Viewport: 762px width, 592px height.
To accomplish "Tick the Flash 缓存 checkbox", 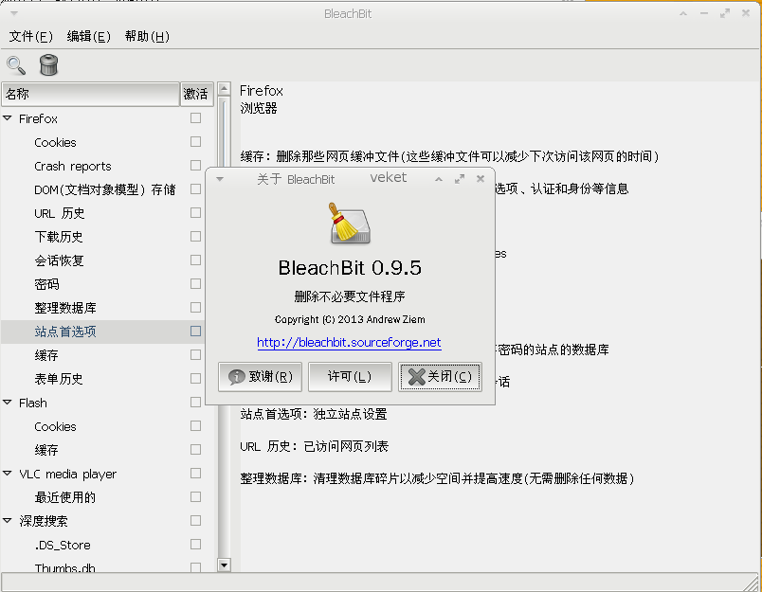I will point(196,450).
